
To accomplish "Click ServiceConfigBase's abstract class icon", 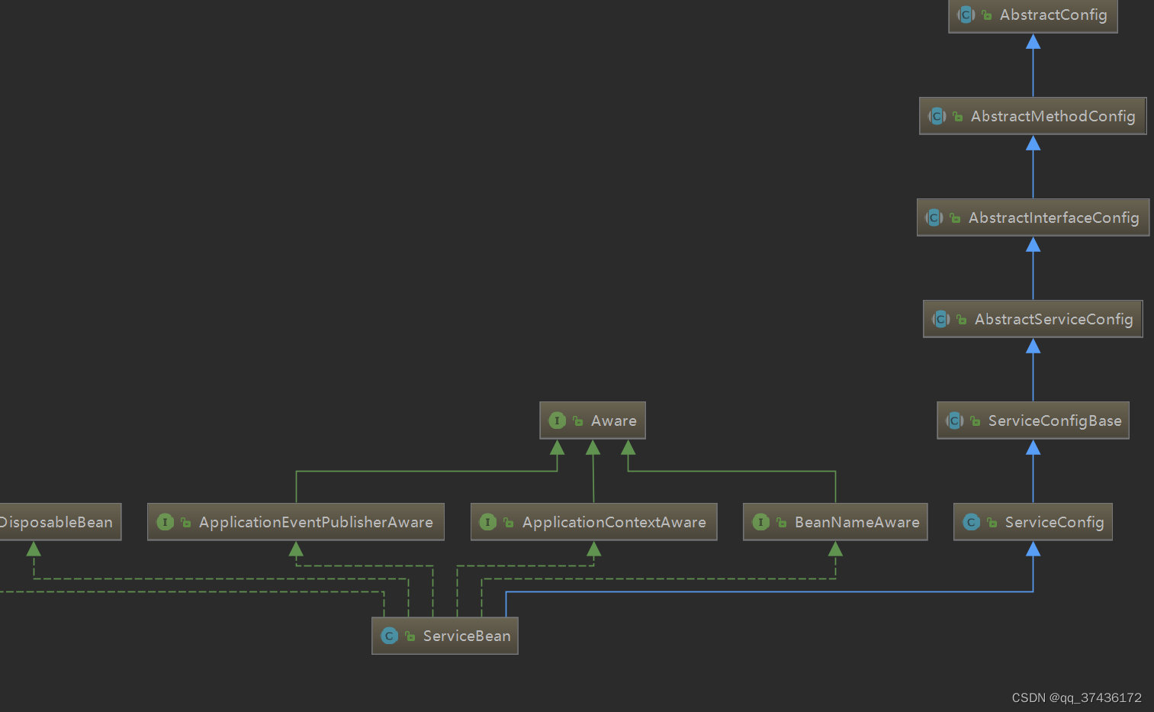I will pyautogui.click(x=955, y=420).
